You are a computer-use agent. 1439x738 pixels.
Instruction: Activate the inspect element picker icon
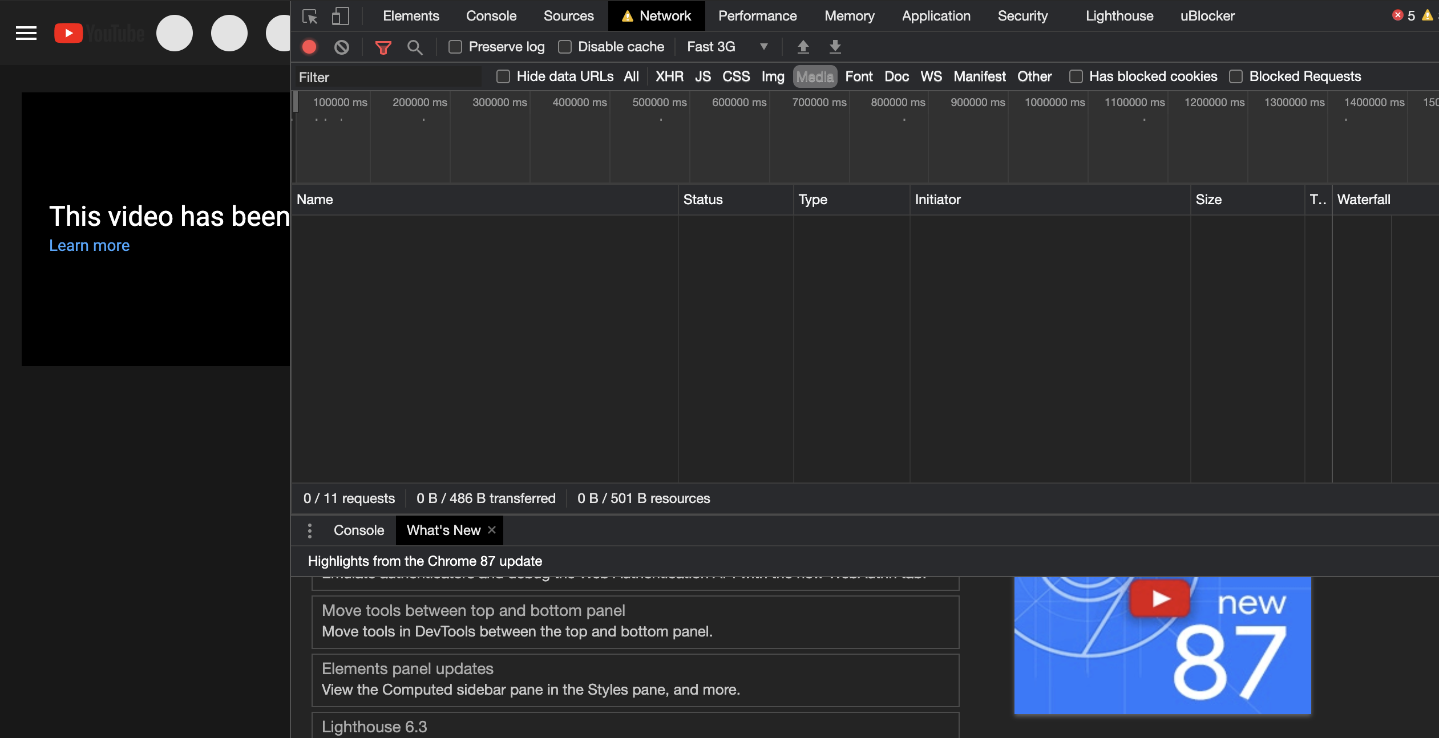(x=310, y=16)
